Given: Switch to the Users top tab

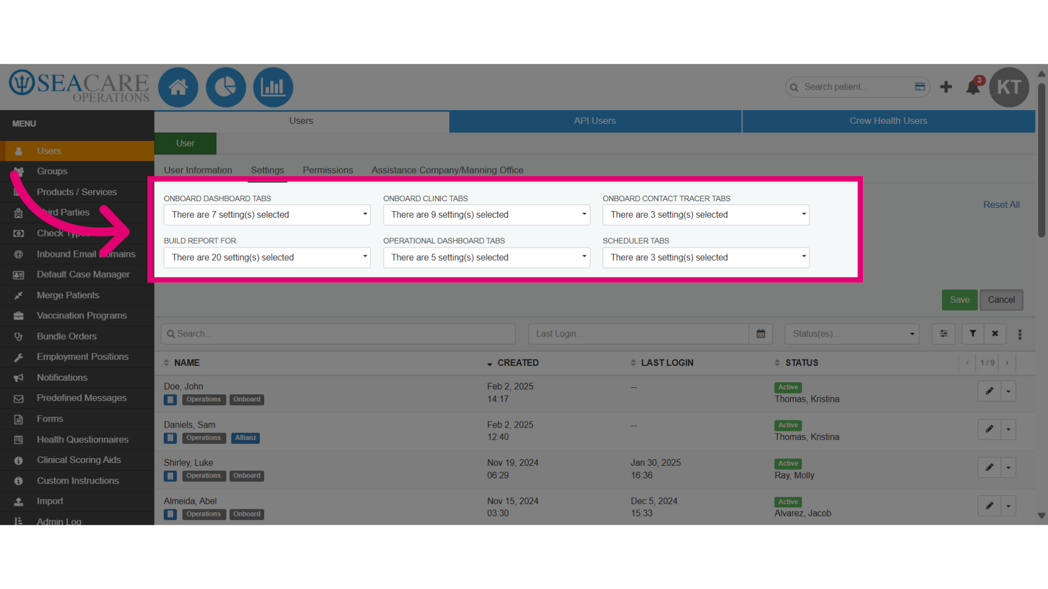Looking at the screenshot, I should [301, 121].
